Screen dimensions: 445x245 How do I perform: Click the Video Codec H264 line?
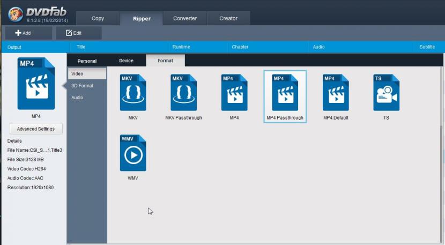pyautogui.click(x=26, y=169)
